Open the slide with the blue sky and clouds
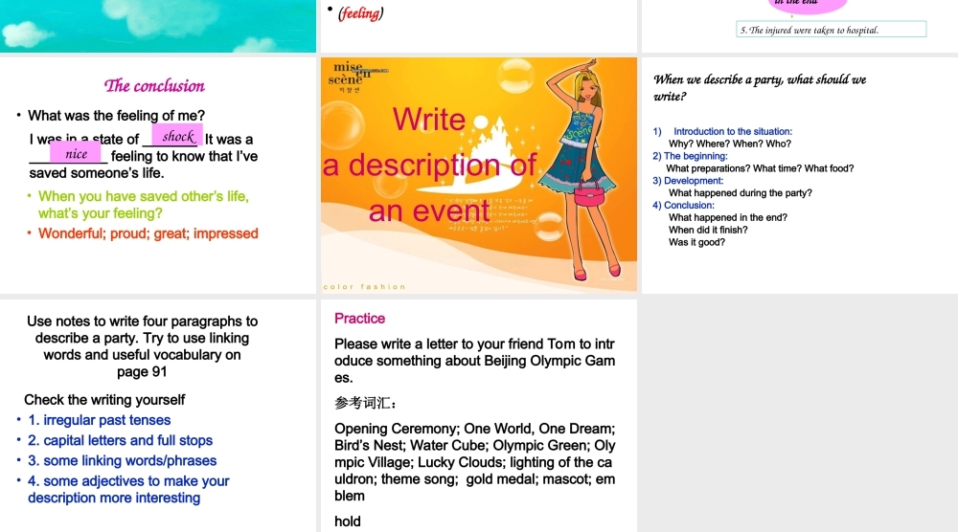The height and width of the screenshot is (532, 958). 158,26
